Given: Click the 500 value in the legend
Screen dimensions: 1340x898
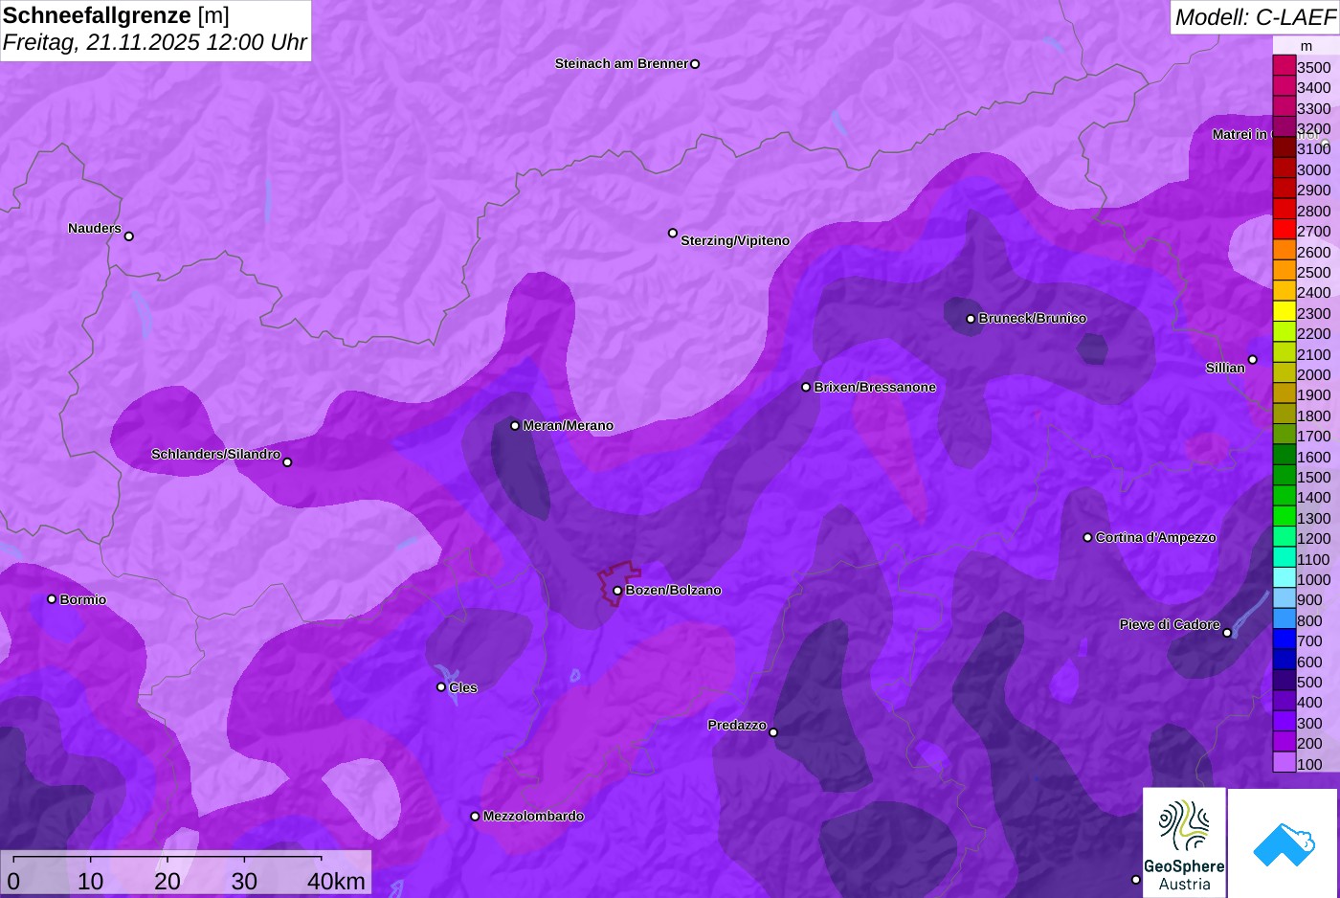Looking at the screenshot, I should pos(1309,682).
